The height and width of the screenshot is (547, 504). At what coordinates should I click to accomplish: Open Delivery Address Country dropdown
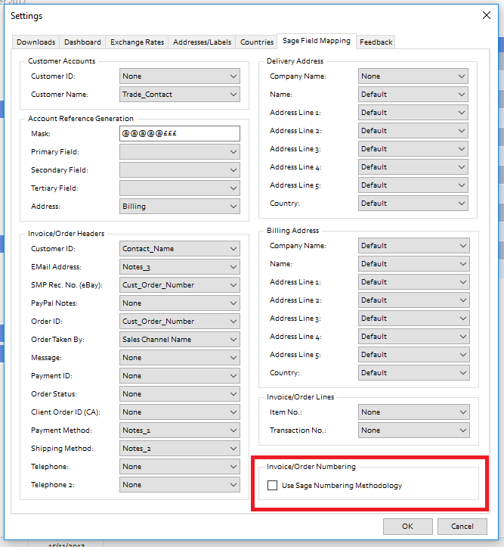tap(413, 203)
